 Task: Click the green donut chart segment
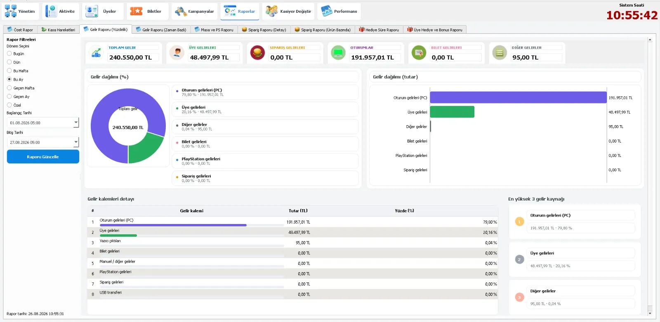[x=145, y=149]
